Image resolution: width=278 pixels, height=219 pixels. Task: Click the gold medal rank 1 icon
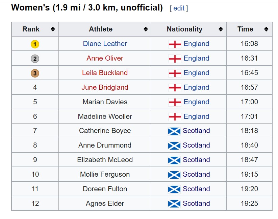[35, 44]
